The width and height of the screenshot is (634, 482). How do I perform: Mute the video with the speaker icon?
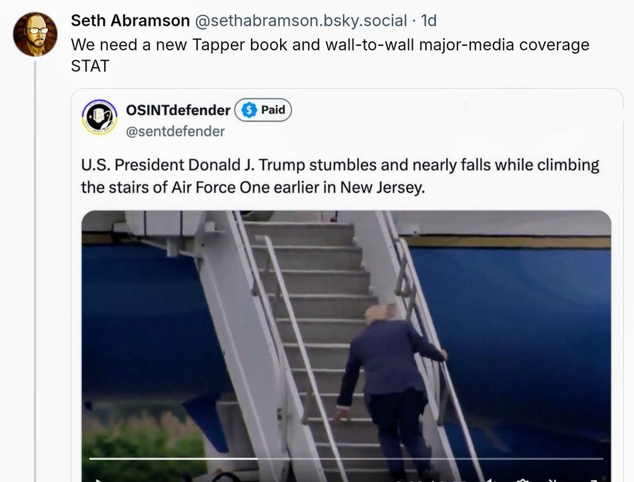(490, 479)
